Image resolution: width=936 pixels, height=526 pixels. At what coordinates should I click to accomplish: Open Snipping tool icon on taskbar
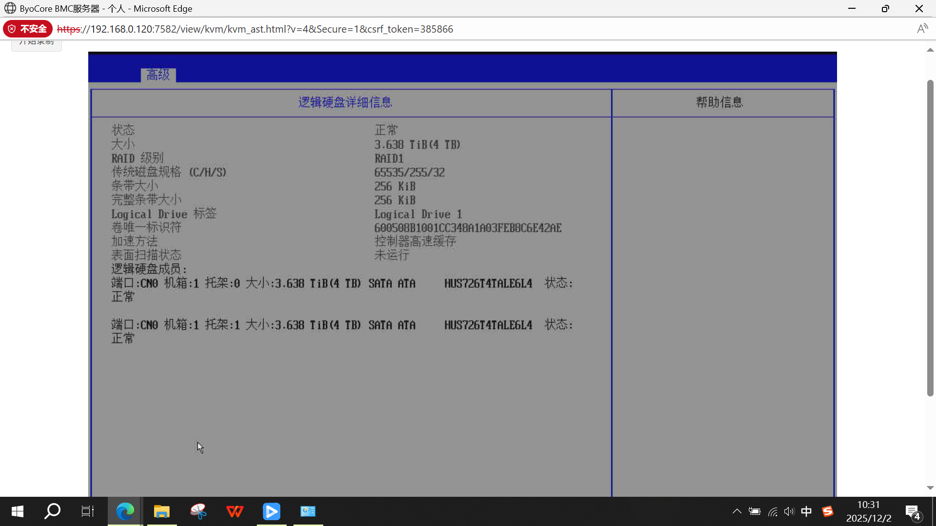click(198, 511)
